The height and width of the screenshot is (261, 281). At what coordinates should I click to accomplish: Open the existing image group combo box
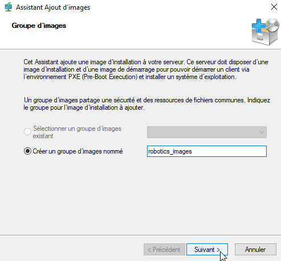(x=207, y=132)
